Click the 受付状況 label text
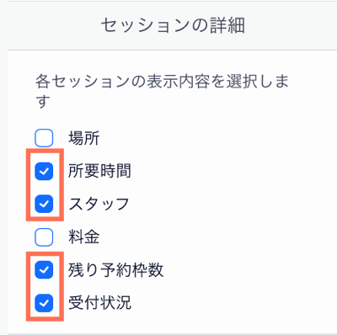 click(x=99, y=303)
